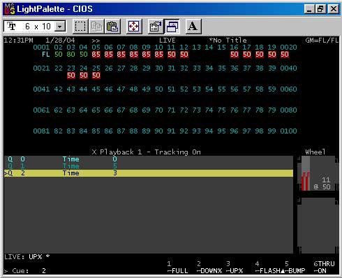Select the Q 0 cue row

pos(149,159)
